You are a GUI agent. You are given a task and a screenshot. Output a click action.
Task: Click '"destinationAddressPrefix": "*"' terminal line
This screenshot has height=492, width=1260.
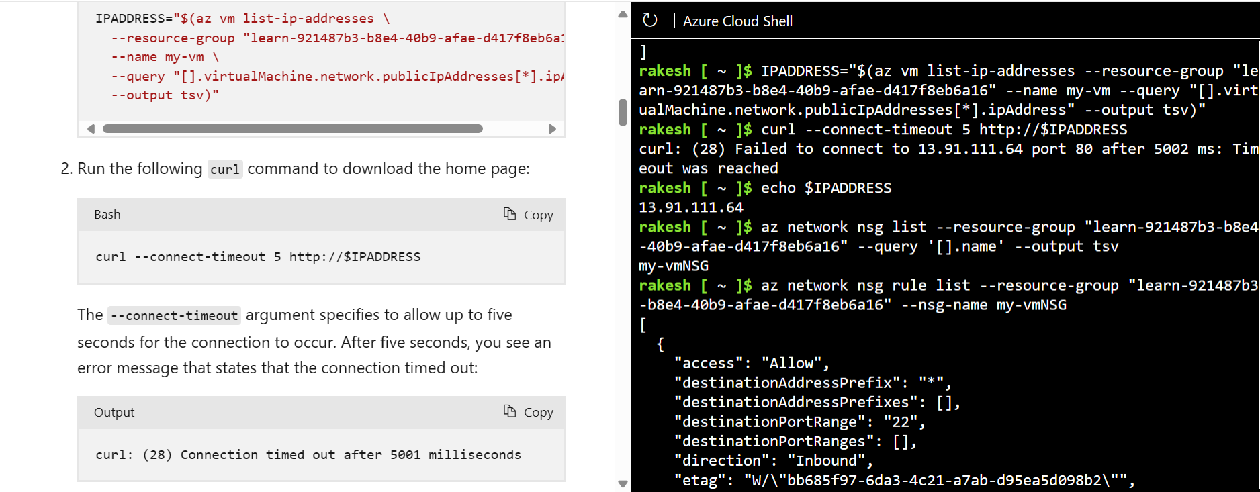pos(813,383)
